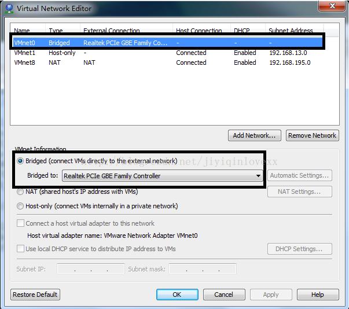Viewport: 349px width, 309px height.
Task: Click the Subnet Address column header
Action: (294, 30)
